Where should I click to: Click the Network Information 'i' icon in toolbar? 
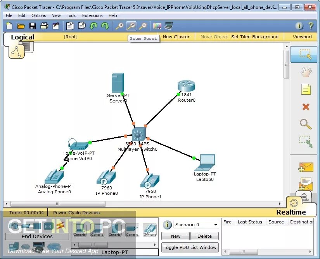tap(299, 26)
